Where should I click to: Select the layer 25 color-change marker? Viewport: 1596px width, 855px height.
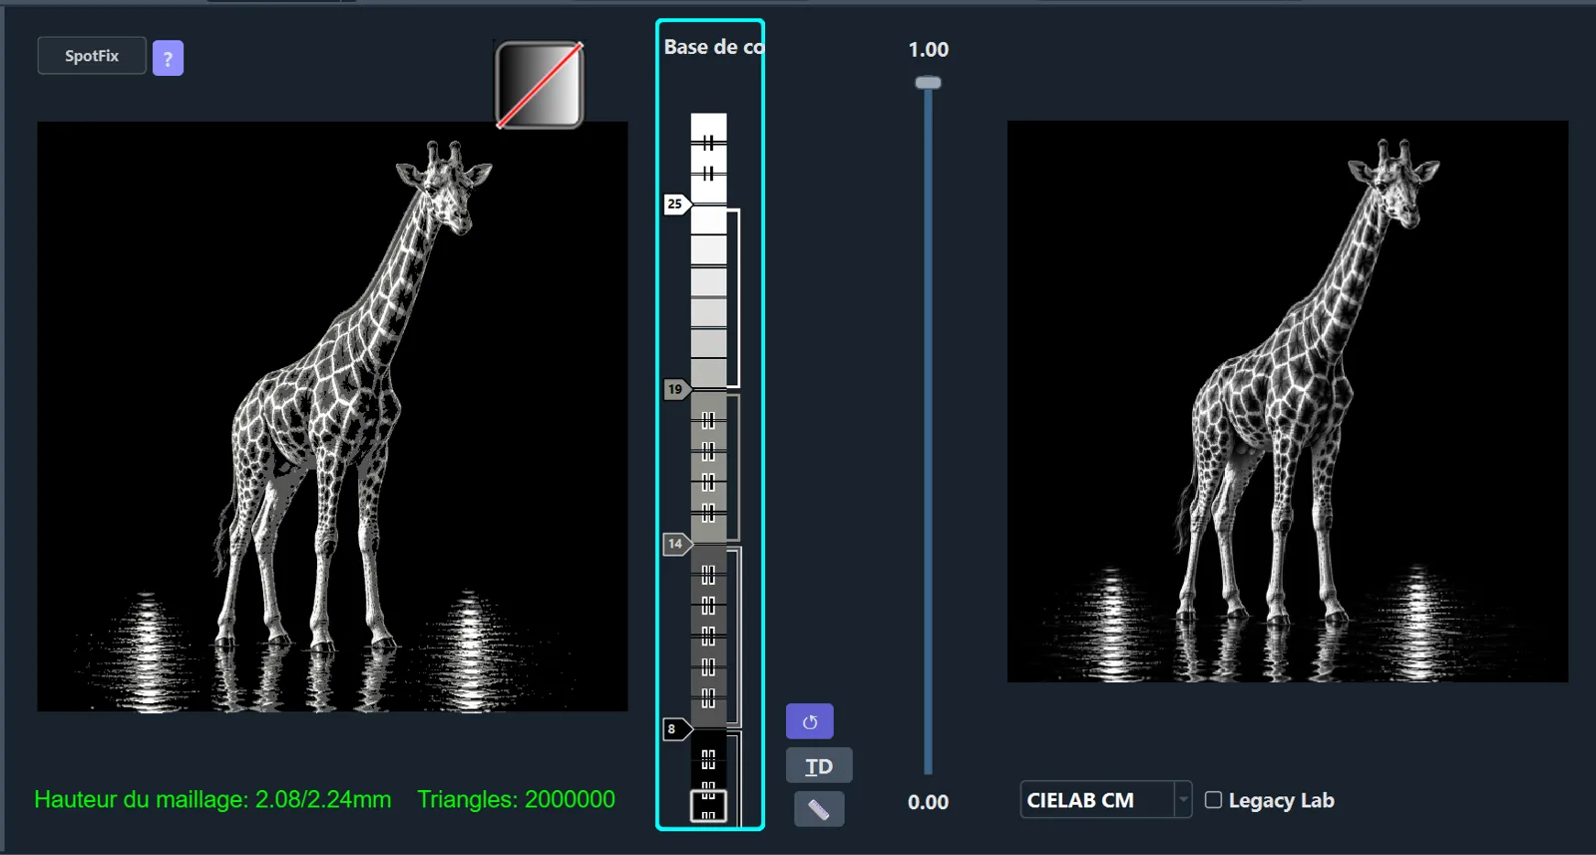(676, 204)
